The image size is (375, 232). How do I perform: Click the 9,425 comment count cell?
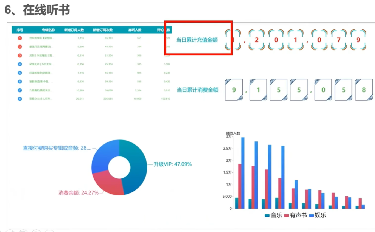[167, 82]
